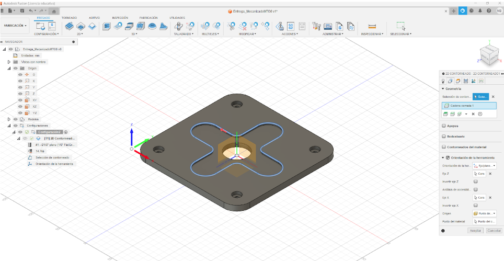Click the Inspeccionar measure ruler icon
Image resolution: width=504 pixels, height=261 pixels.
pos(372,26)
